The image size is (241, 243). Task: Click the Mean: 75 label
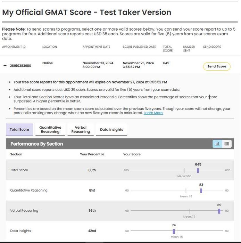click(x=177, y=237)
